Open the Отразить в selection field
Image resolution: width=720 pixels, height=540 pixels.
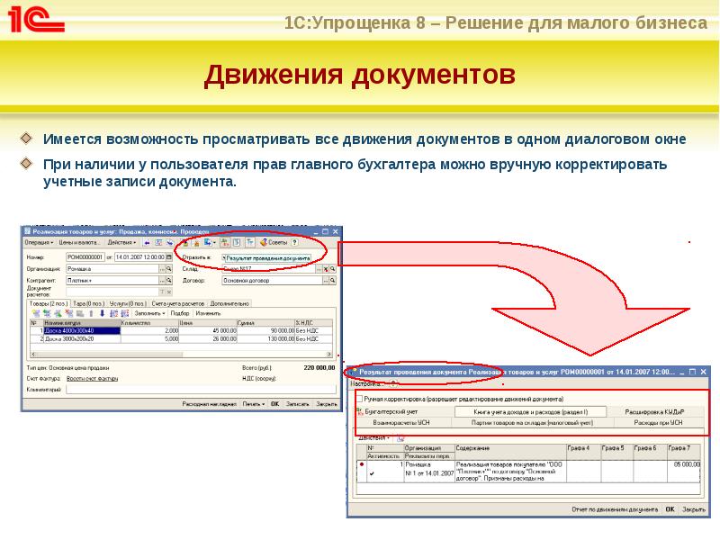pyautogui.click(x=266, y=258)
